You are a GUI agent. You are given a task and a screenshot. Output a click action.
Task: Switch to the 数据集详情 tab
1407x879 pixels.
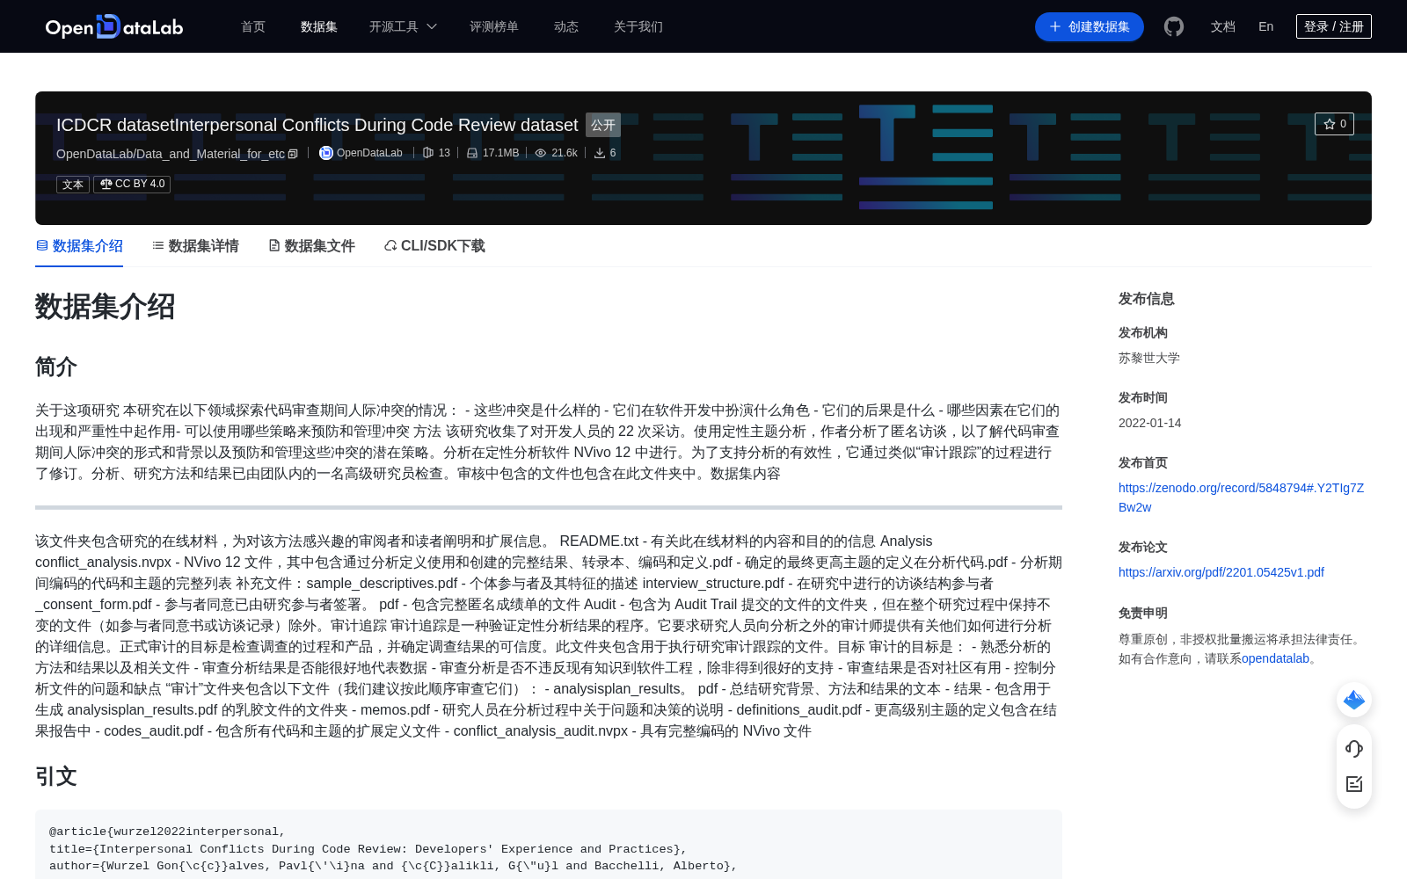pos(195,246)
